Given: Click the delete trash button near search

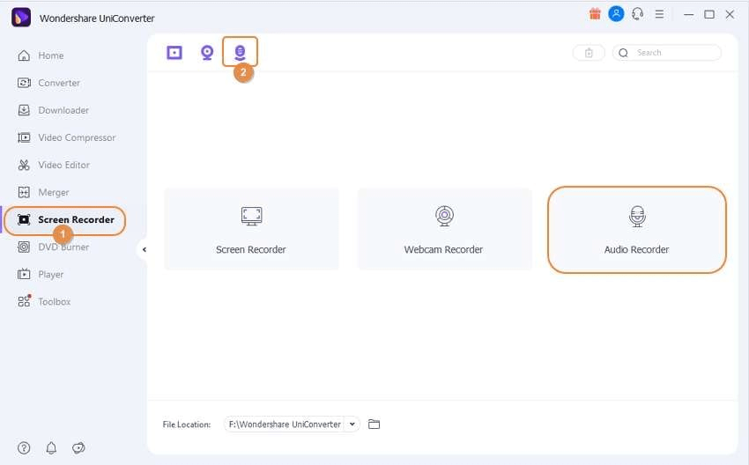Looking at the screenshot, I should point(589,53).
